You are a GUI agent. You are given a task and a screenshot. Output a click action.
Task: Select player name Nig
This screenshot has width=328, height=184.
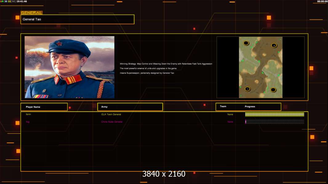[x=28, y=122]
